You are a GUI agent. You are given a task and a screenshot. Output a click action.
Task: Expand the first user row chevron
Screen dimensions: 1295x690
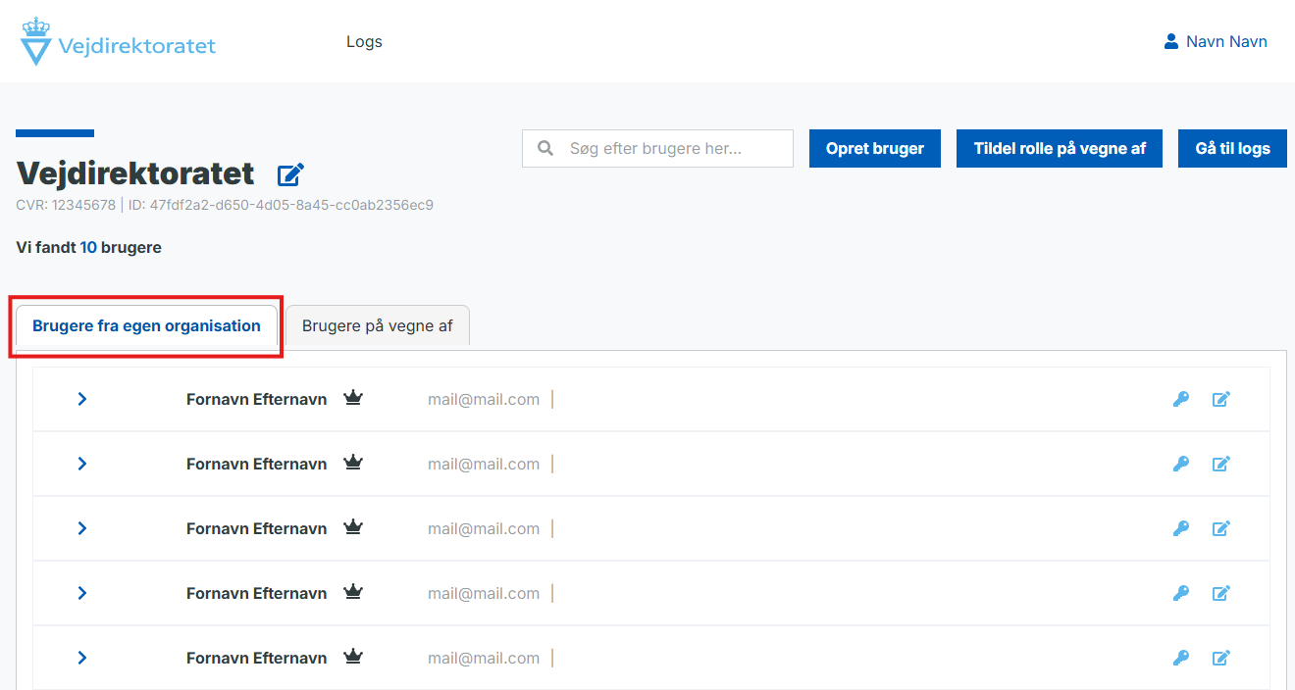coord(82,399)
